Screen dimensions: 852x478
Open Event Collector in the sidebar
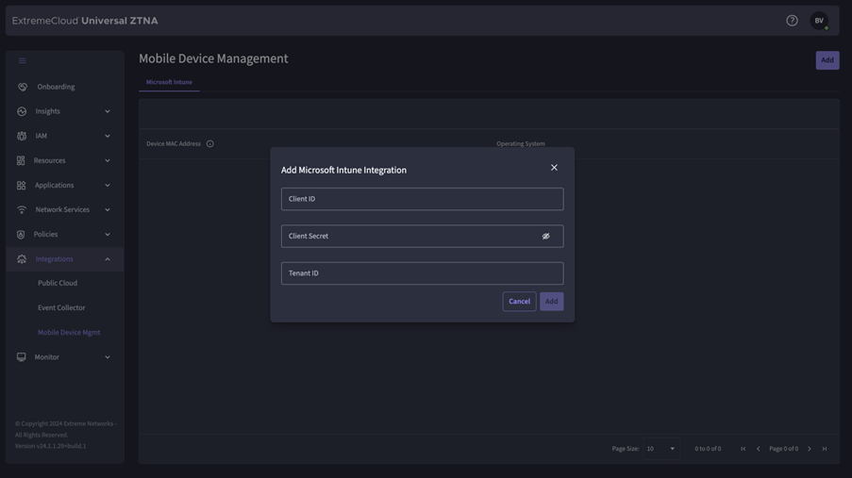coord(61,307)
